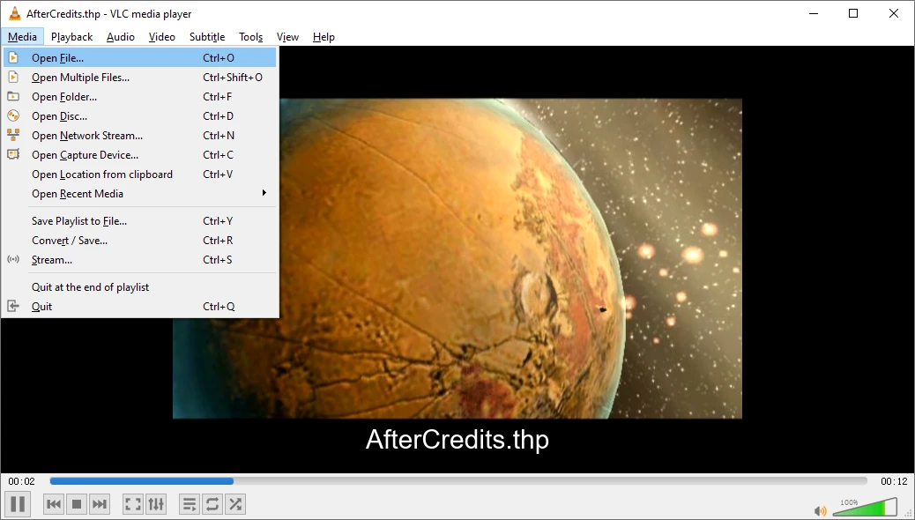Mute audio via speaker icon

pyautogui.click(x=820, y=511)
